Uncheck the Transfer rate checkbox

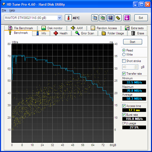click(124, 74)
